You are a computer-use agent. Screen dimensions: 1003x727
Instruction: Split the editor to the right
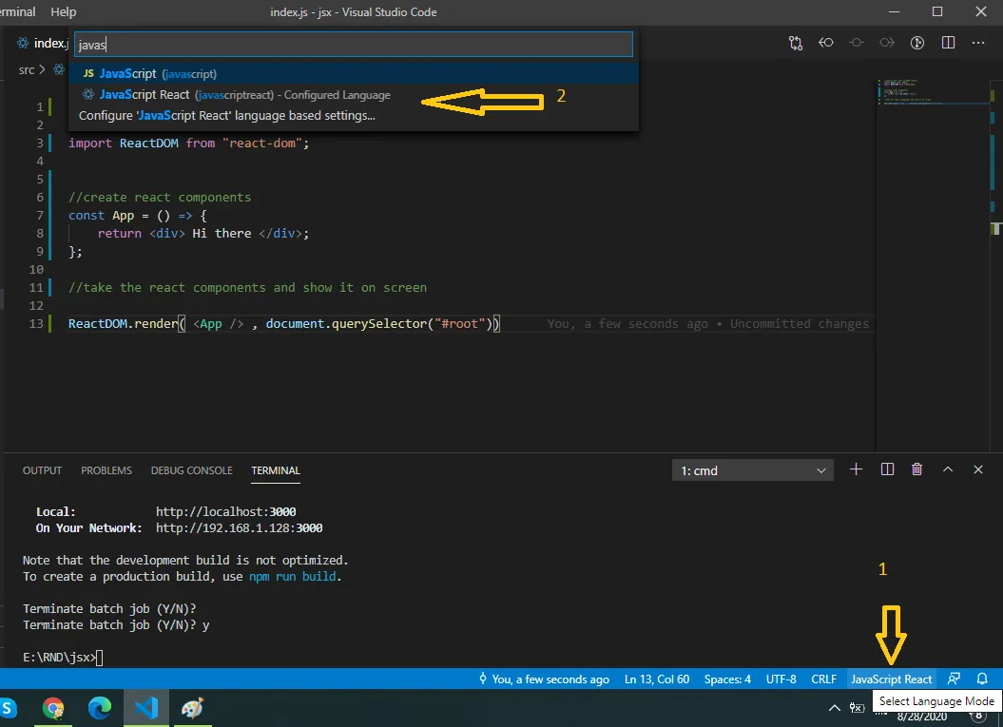coord(948,43)
